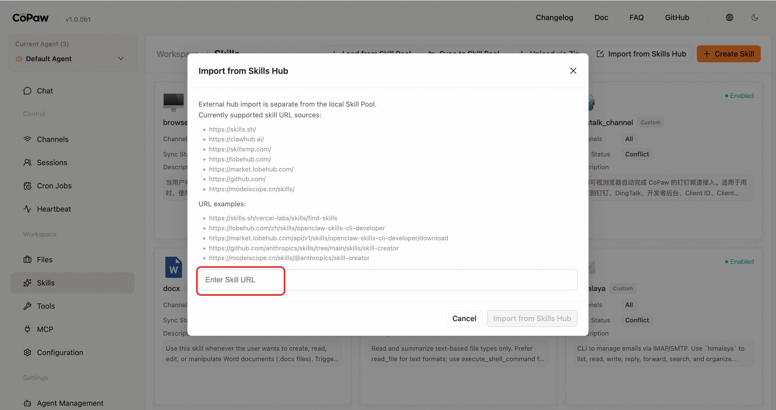Click the Enter Skill URL field
Screen dimensions: 776x410
pos(387,280)
